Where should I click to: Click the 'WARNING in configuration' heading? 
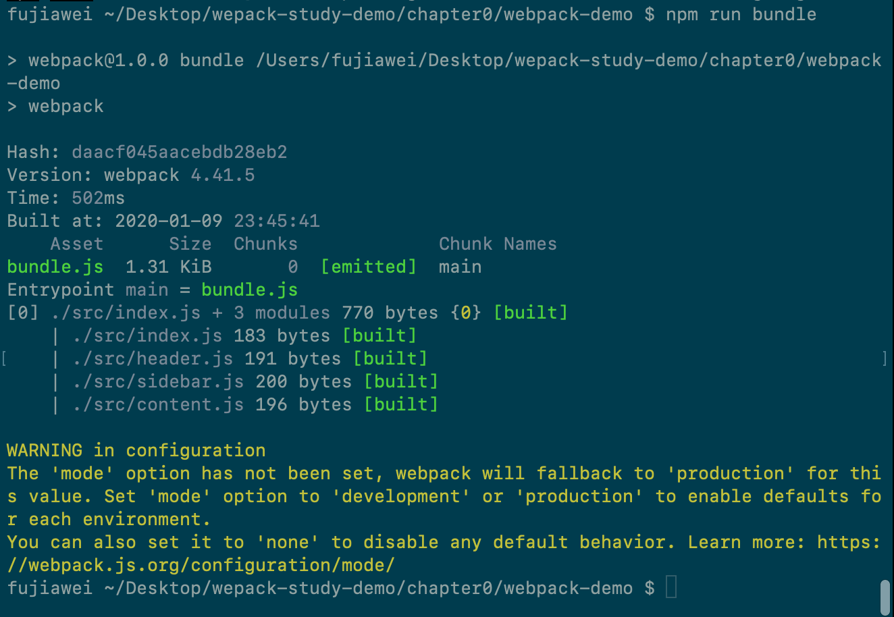(x=136, y=450)
